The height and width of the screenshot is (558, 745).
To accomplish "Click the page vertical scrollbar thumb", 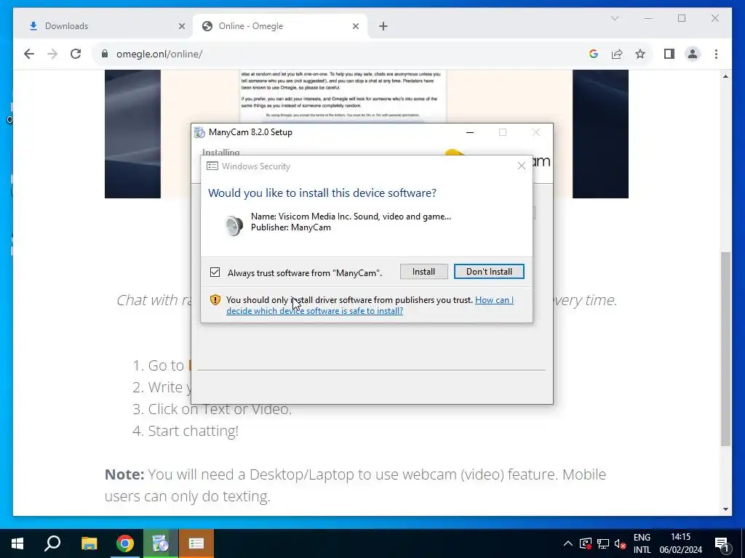I will tap(725, 349).
